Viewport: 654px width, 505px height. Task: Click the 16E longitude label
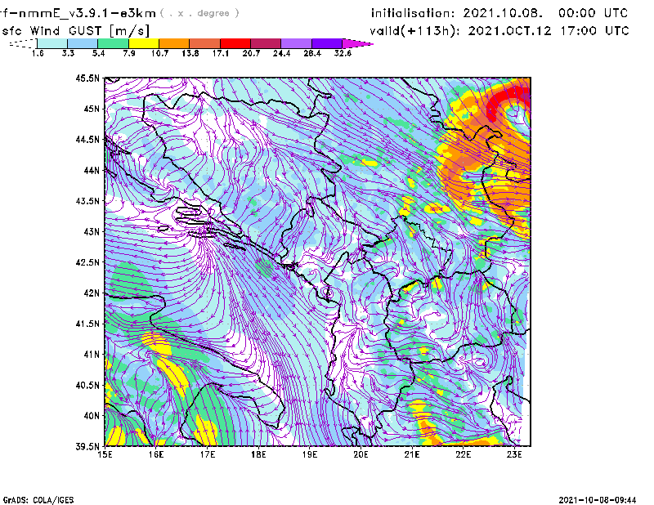click(x=156, y=454)
